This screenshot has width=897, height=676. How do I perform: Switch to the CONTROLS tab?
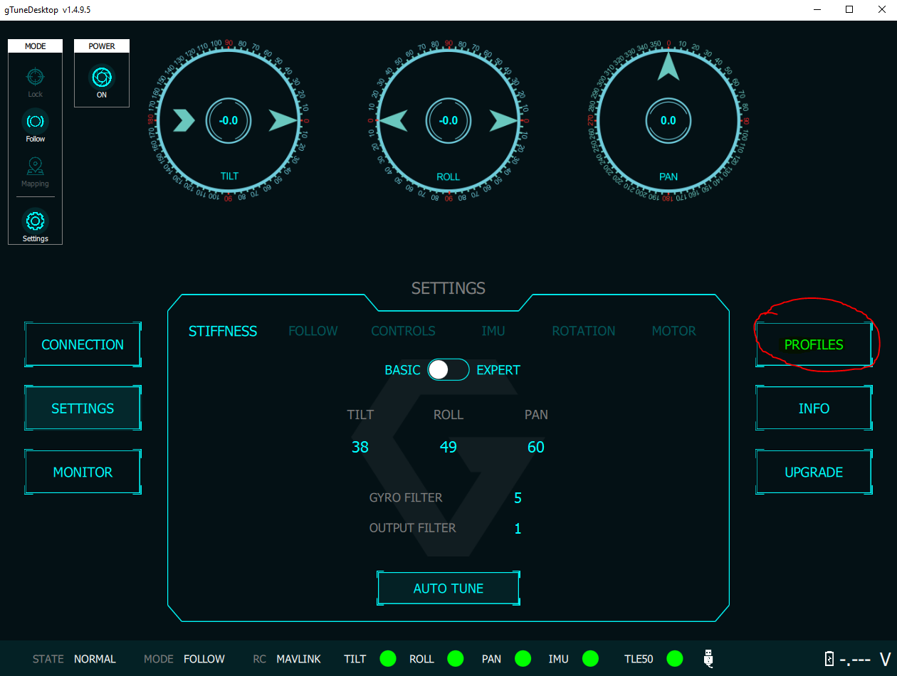pyautogui.click(x=403, y=331)
